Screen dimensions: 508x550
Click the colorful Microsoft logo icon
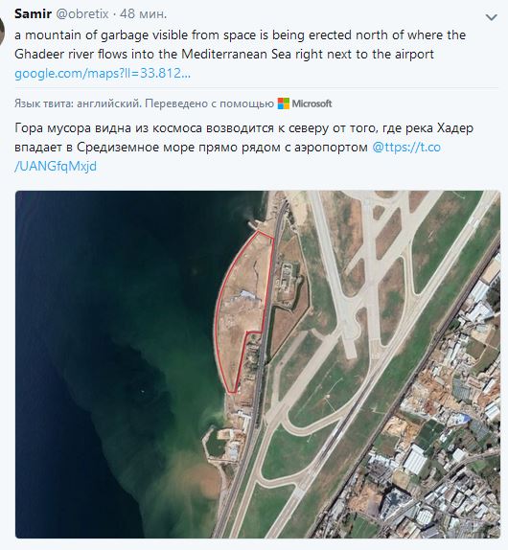point(284,103)
